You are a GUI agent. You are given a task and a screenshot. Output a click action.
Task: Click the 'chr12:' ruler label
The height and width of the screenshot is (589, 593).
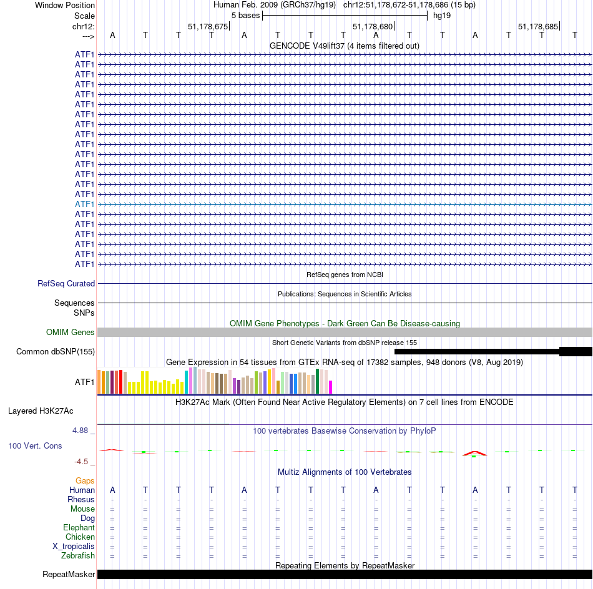[83, 26]
